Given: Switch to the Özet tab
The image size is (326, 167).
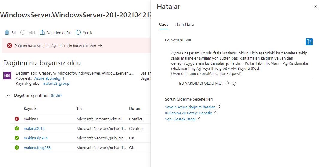Looking at the screenshot, I should [163, 24].
